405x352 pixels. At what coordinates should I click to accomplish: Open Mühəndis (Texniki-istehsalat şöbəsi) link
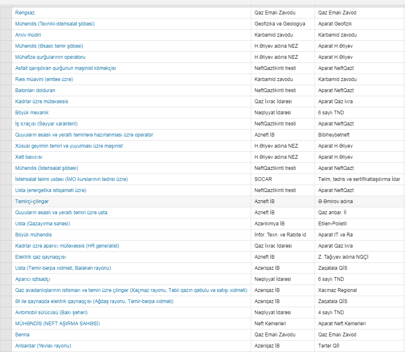tap(55, 24)
